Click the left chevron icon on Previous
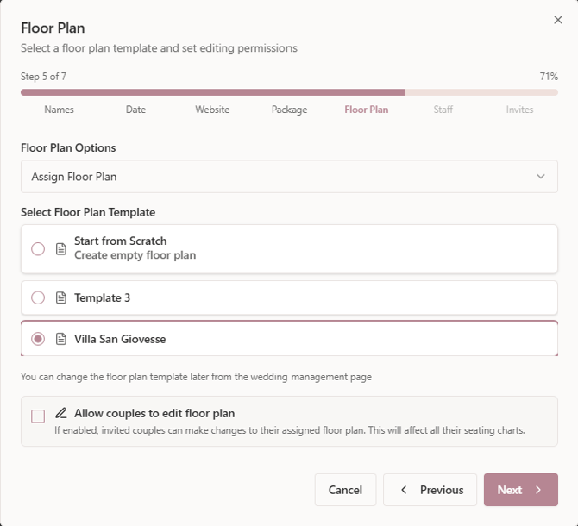Screen dimensions: 578x526 (405, 490)
